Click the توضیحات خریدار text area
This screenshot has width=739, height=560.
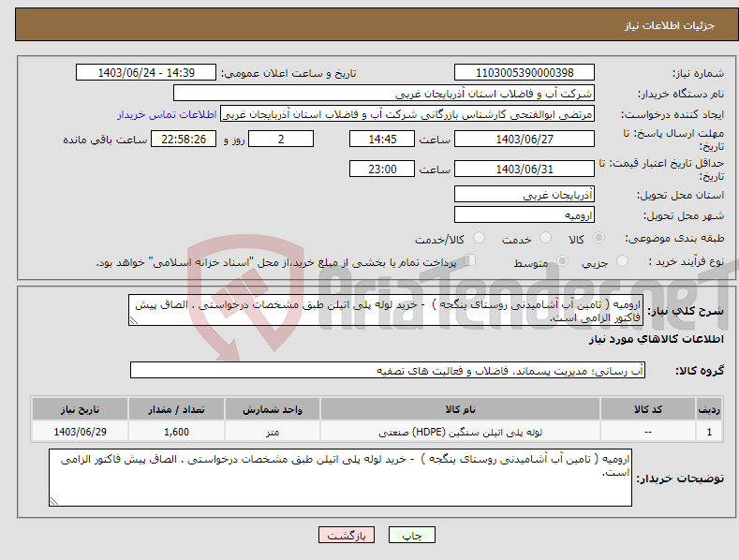(x=340, y=478)
